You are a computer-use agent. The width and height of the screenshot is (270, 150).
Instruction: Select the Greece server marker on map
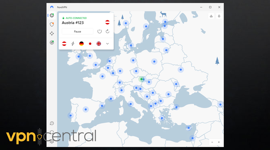coord(162,118)
